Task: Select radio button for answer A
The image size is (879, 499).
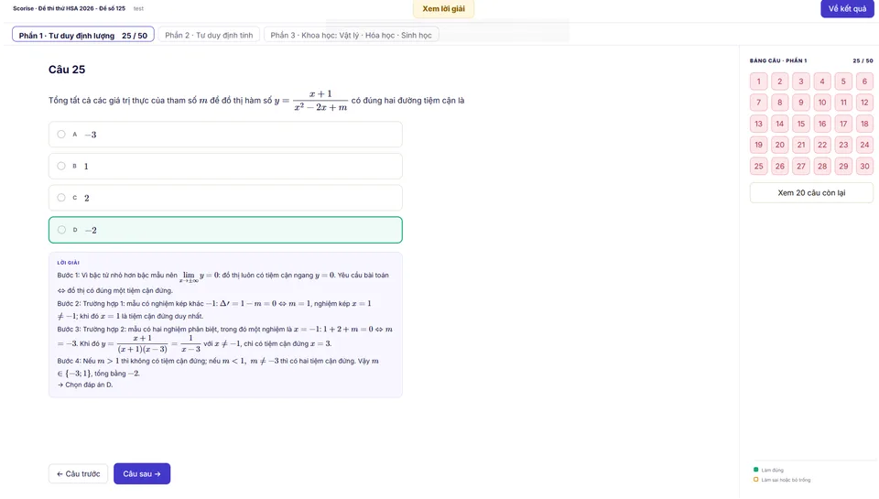Action: pos(61,134)
